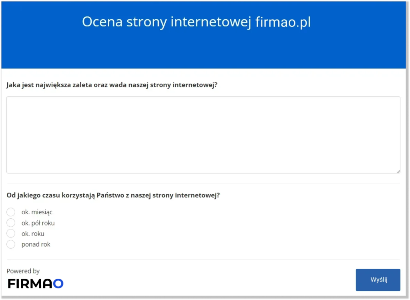Click the divider line below the text area
The height and width of the screenshot is (300, 410).
(203, 183)
